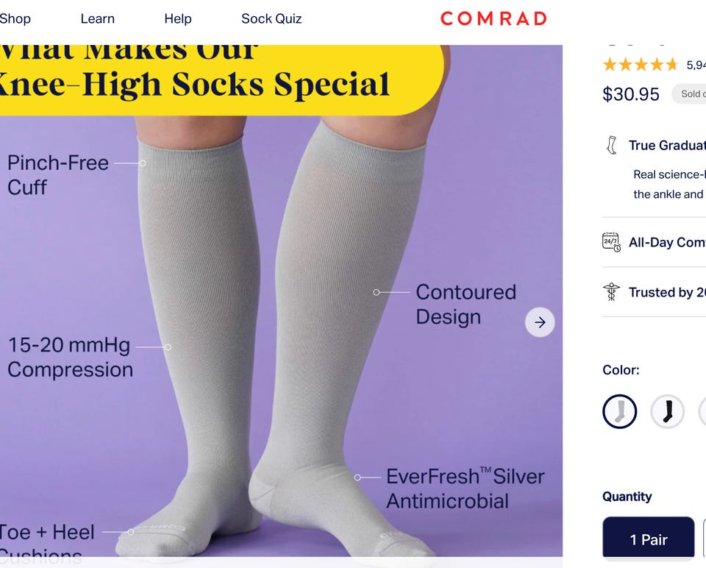Viewport: 706px width, 568px height.
Task: Open the Learn menu
Action: tap(97, 19)
